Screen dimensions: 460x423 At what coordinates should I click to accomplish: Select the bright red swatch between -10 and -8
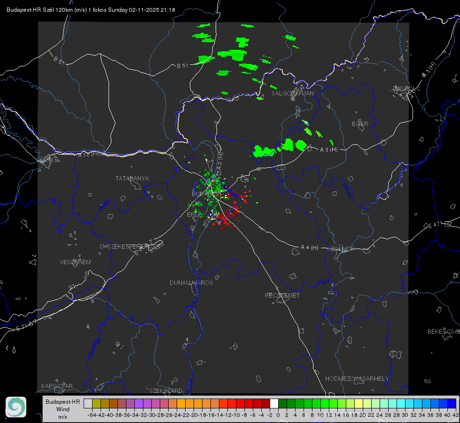(x=240, y=403)
